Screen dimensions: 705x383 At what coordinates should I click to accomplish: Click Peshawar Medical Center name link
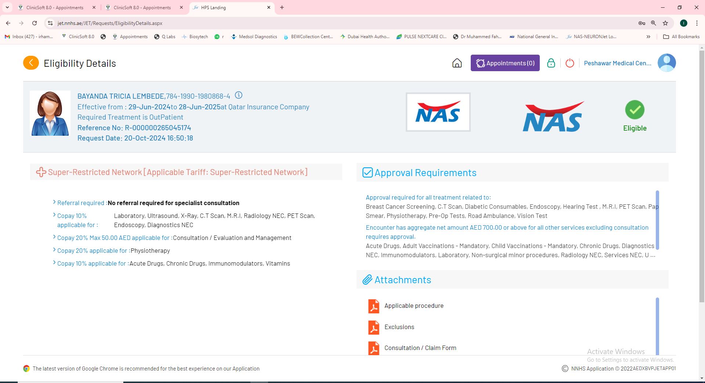618,63
